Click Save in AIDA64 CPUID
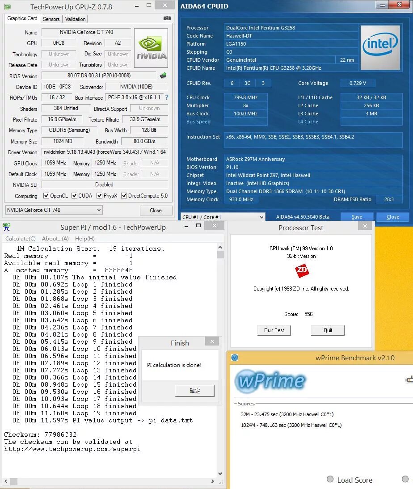Image resolution: width=413 pixels, height=489 pixels. [357, 217]
